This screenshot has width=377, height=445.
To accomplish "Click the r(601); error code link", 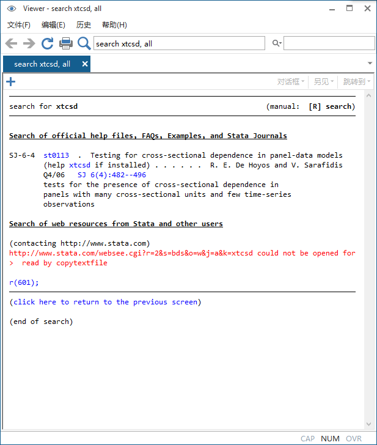I will (24, 282).
